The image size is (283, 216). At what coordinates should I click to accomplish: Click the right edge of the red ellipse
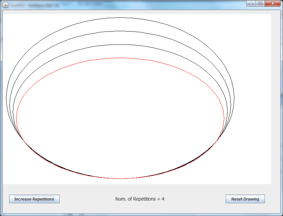pos(224,118)
